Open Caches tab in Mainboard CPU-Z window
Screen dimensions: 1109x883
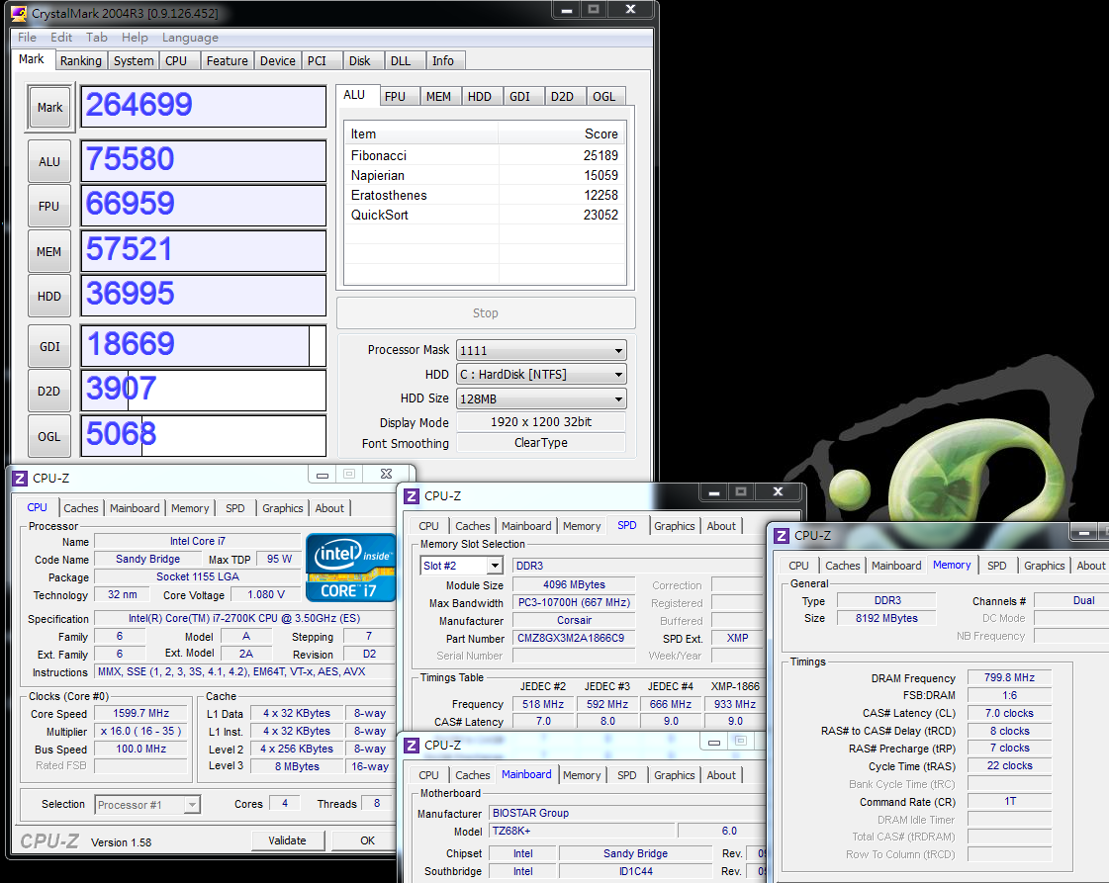[473, 775]
